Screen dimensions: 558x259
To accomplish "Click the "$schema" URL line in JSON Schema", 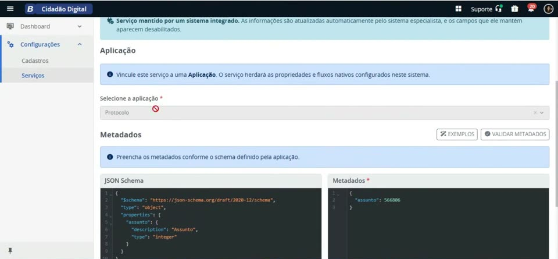I will point(198,200).
